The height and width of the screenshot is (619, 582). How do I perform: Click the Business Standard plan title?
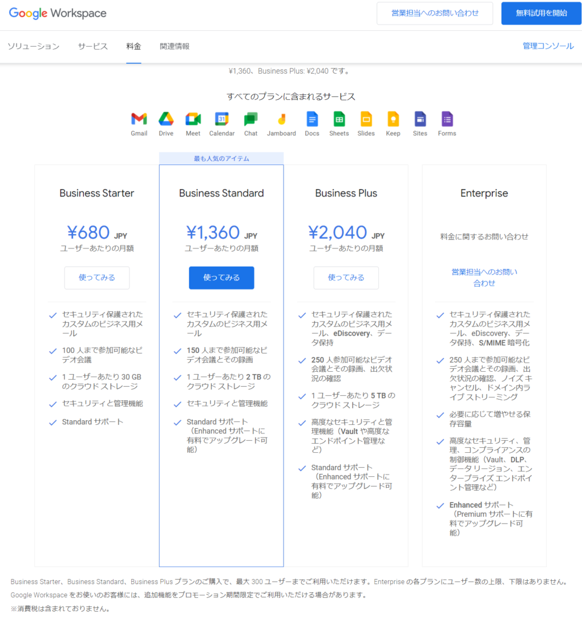[x=221, y=193]
